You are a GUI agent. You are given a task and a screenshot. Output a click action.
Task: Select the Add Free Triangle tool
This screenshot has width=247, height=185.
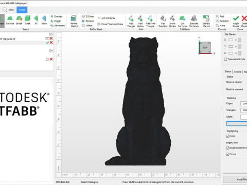(x=150, y=21)
